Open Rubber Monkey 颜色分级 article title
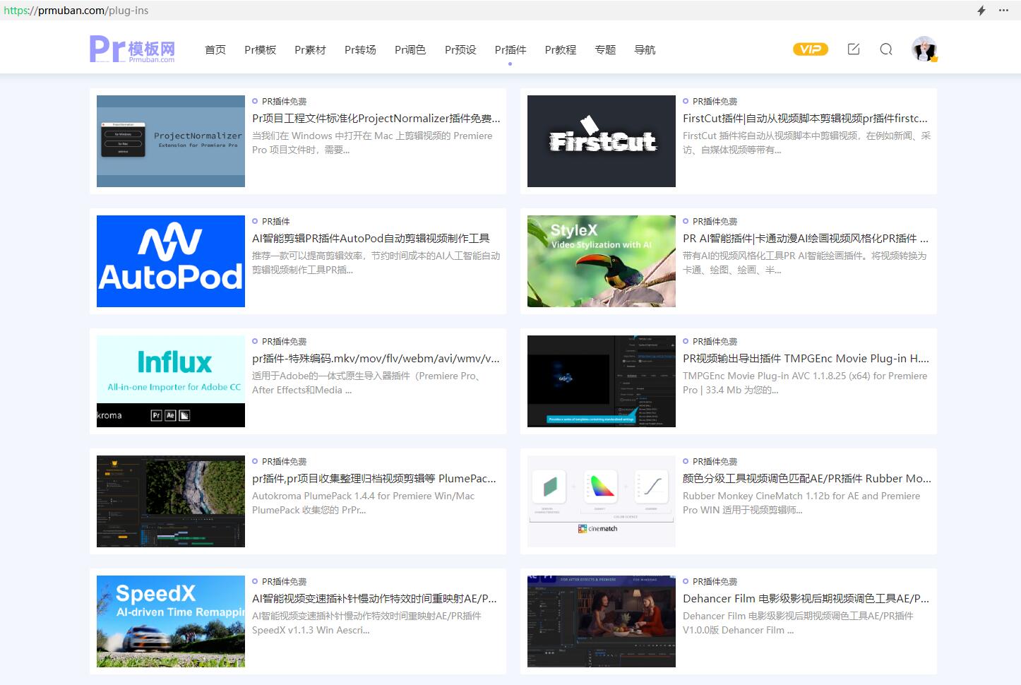This screenshot has width=1021, height=685. pyautogui.click(x=807, y=479)
